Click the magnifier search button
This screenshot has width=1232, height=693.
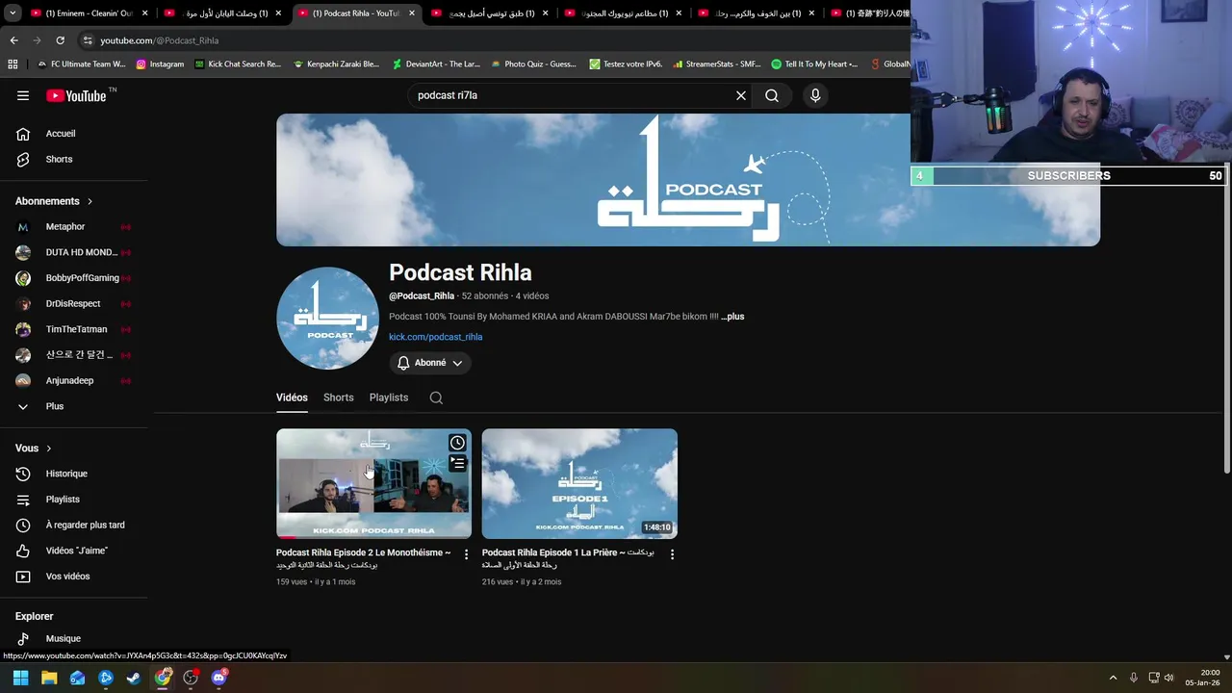(772, 95)
